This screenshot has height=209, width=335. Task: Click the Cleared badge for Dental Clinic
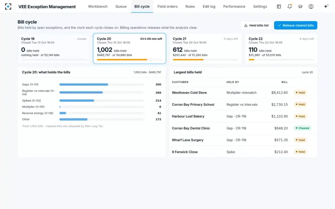(302, 128)
